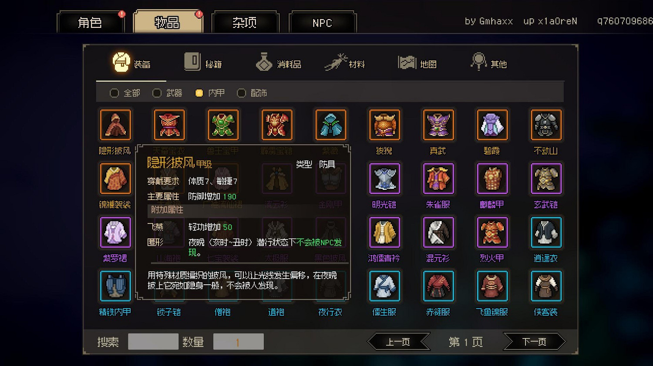Image resolution: width=653 pixels, height=366 pixels.
Task: Click the 数量 quantity field
Action: coord(239,342)
